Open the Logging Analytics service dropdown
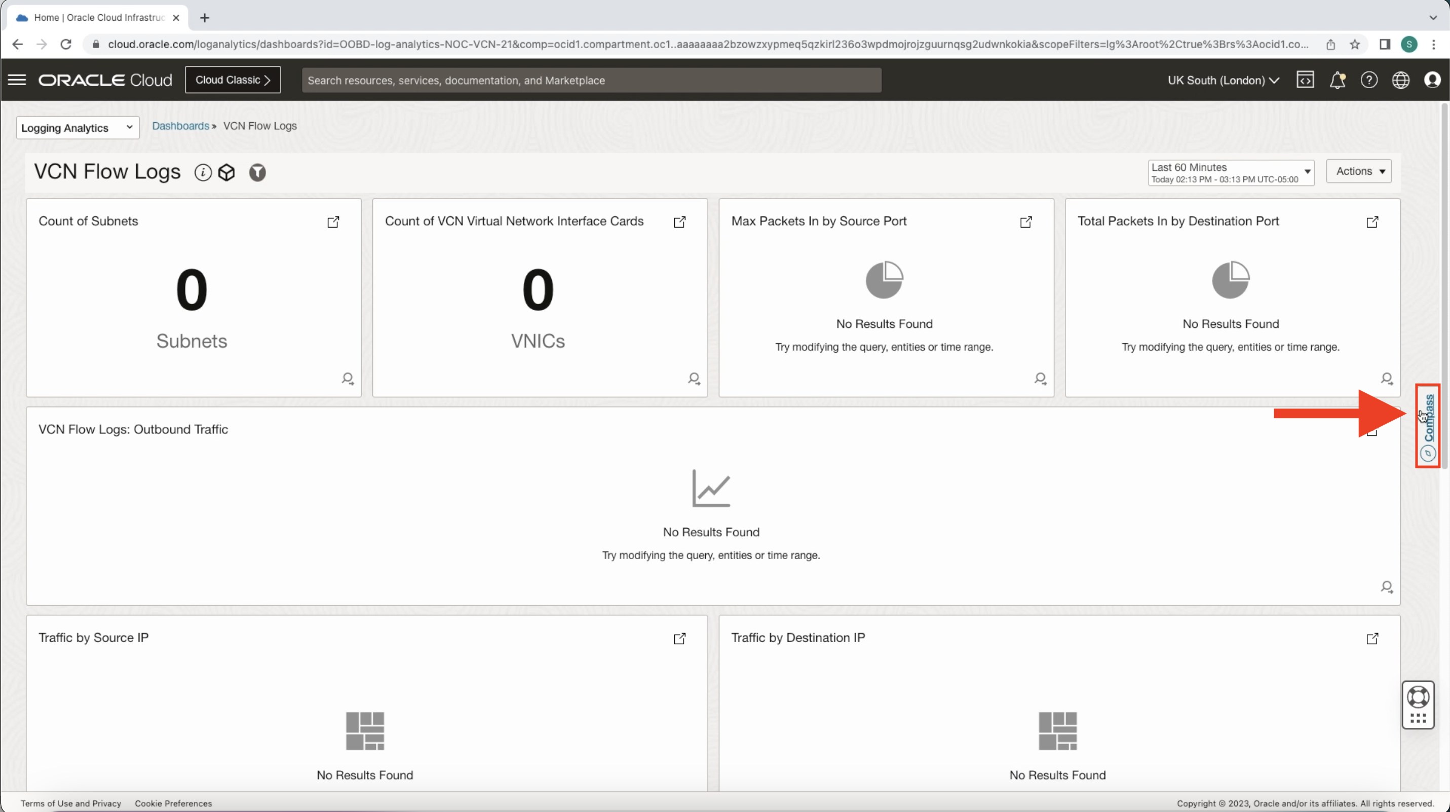 pos(77,127)
